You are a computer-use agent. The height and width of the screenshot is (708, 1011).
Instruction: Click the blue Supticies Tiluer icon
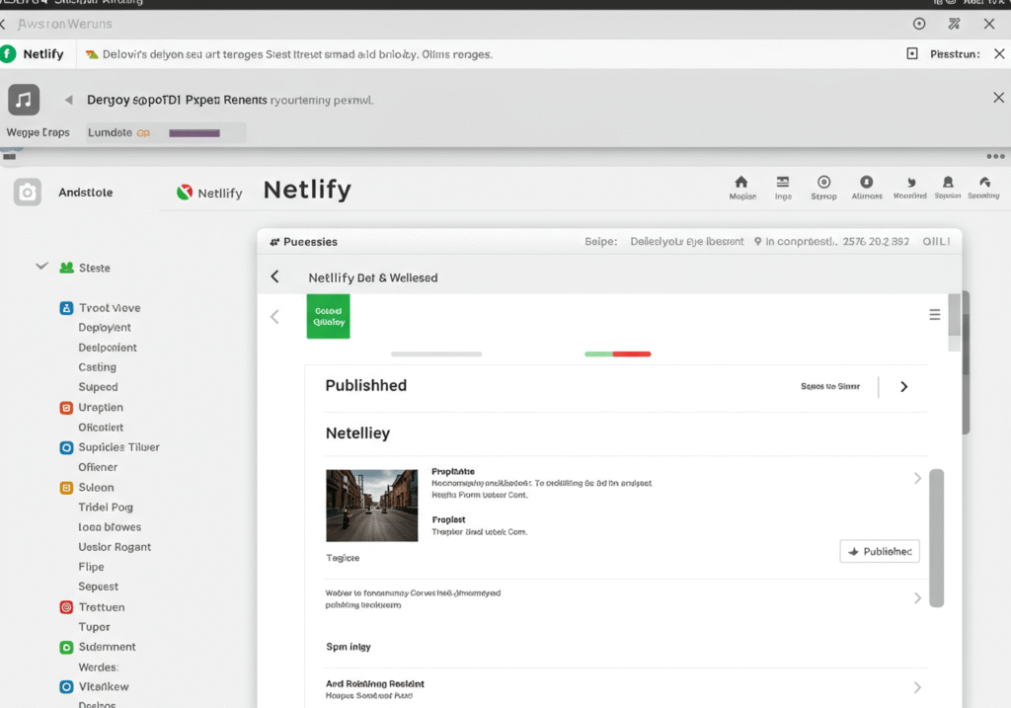click(x=66, y=447)
